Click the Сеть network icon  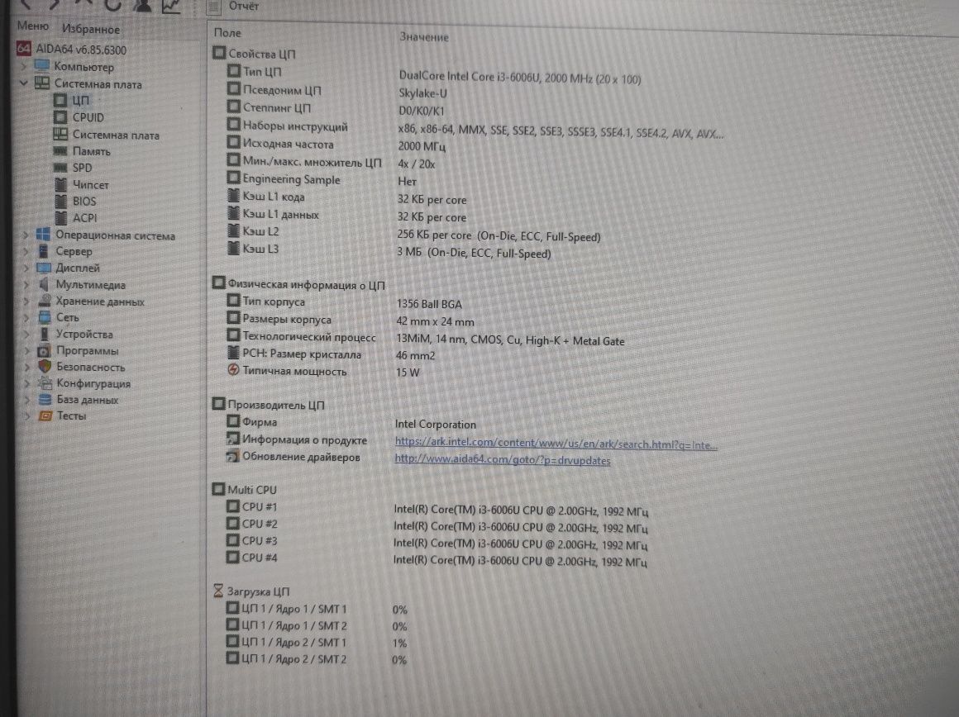click(x=45, y=317)
